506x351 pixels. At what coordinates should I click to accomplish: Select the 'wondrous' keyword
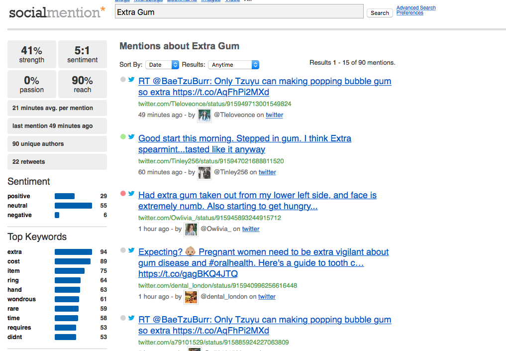(21, 299)
